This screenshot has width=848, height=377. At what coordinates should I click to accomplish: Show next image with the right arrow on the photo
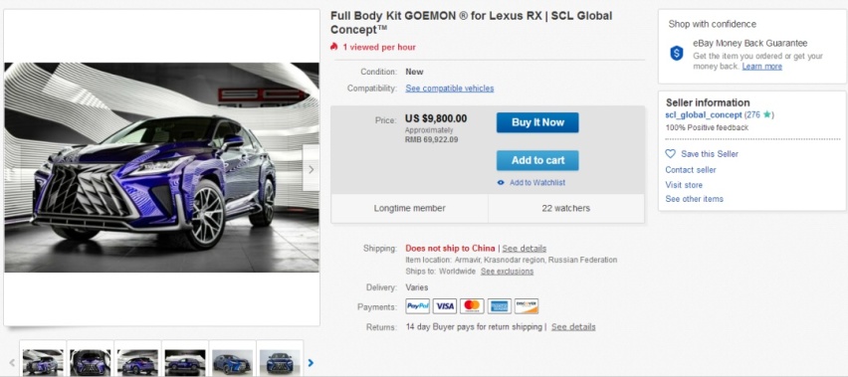pos(311,169)
